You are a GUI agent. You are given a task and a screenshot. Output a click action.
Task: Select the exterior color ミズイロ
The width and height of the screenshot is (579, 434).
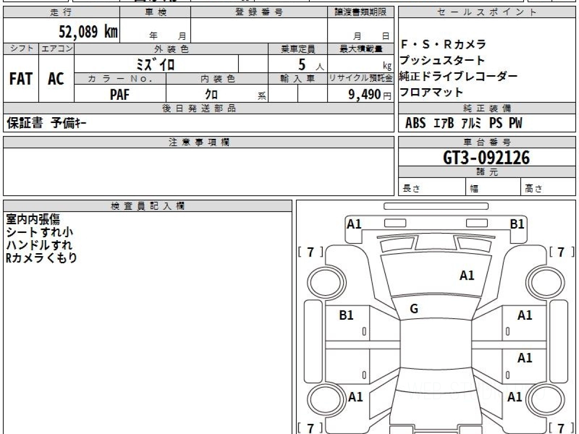coord(156,64)
